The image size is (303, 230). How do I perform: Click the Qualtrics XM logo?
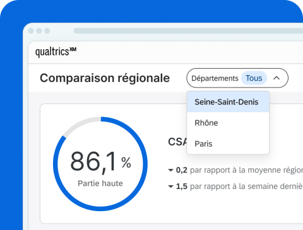click(x=56, y=52)
